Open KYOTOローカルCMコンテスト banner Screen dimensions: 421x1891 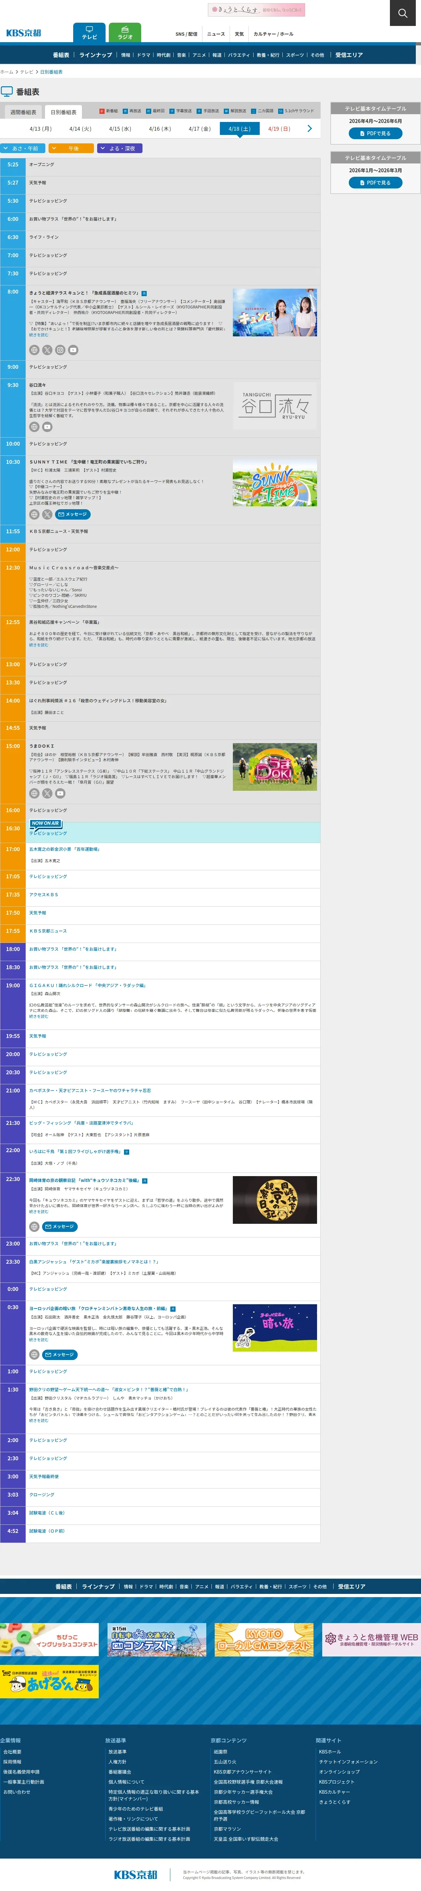click(264, 1639)
